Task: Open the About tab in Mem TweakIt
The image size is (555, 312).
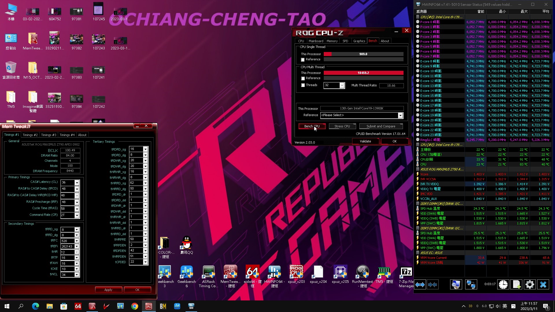Action: [82, 135]
